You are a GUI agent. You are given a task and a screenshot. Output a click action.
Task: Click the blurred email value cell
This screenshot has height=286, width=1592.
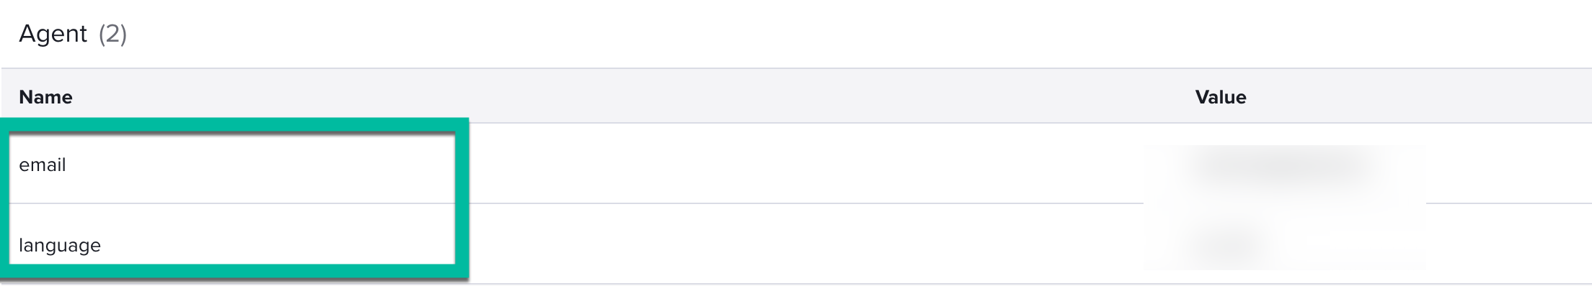[1285, 165]
